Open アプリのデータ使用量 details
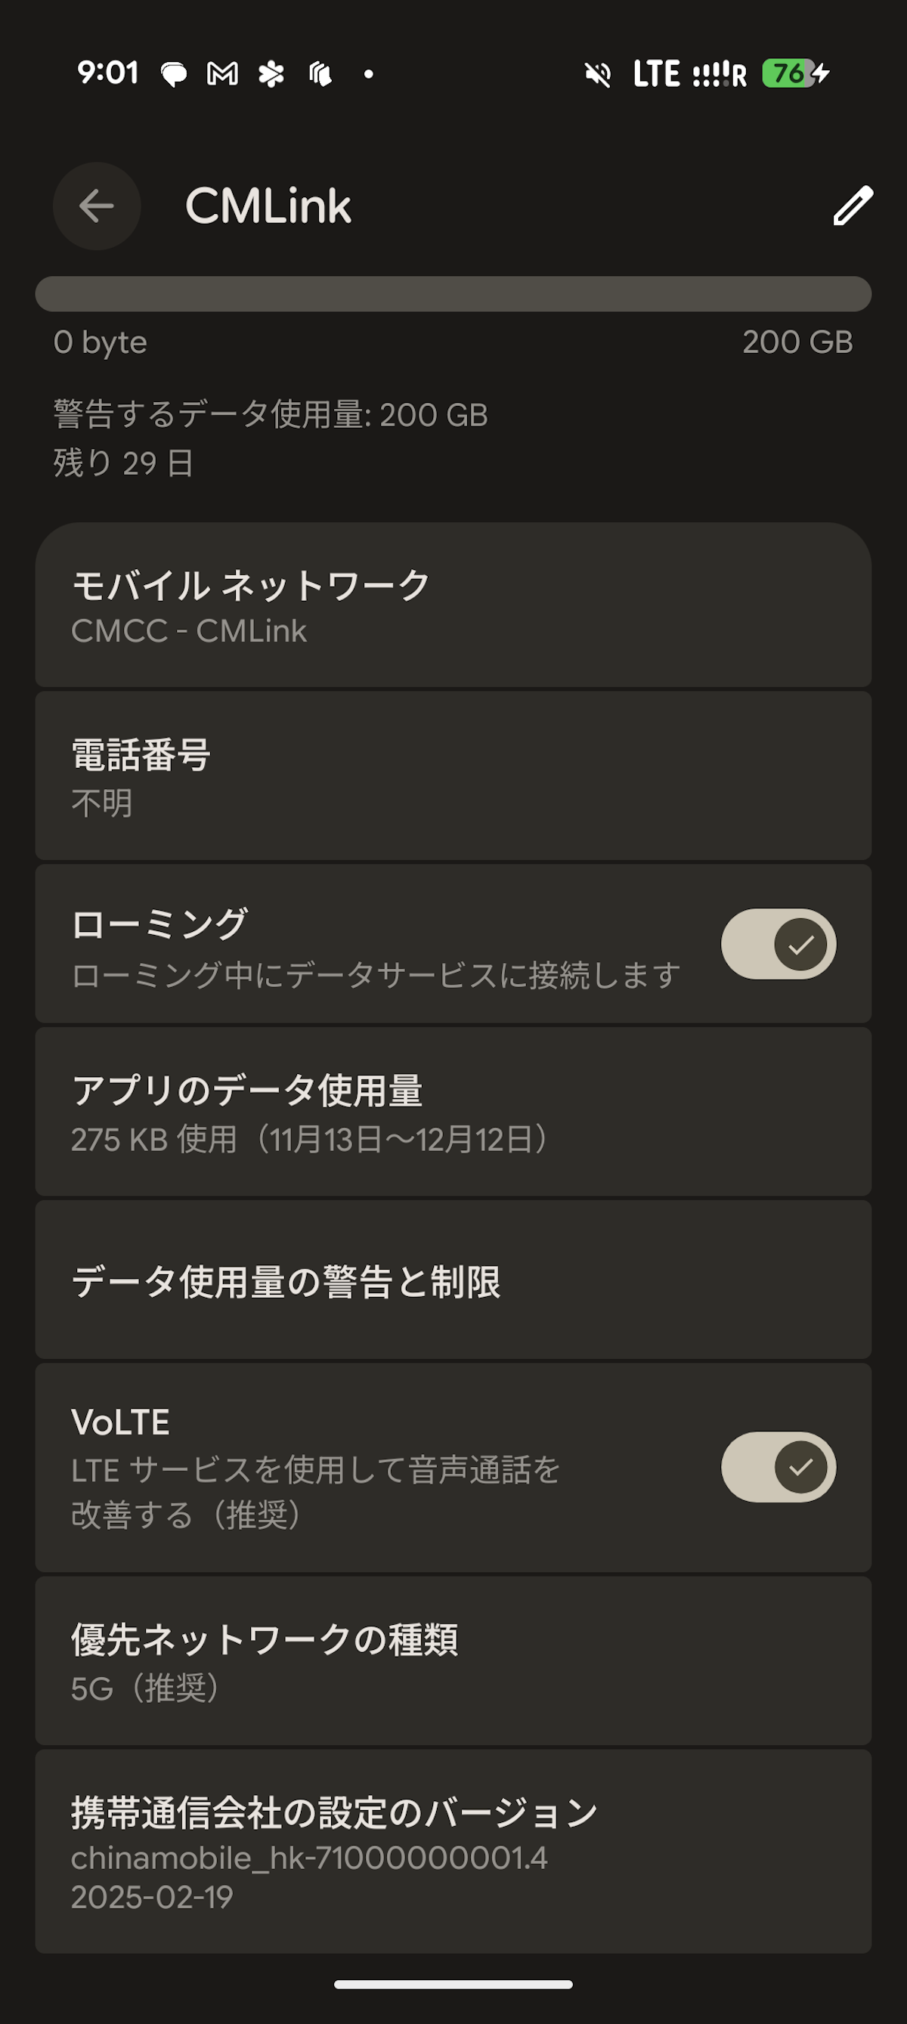 point(453,1112)
